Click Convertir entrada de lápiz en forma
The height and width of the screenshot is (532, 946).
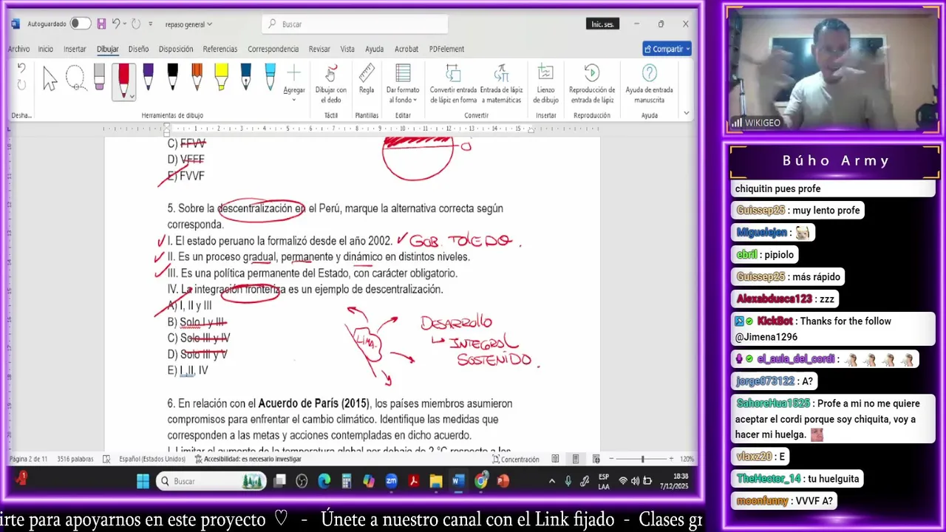click(x=453, y=83)
